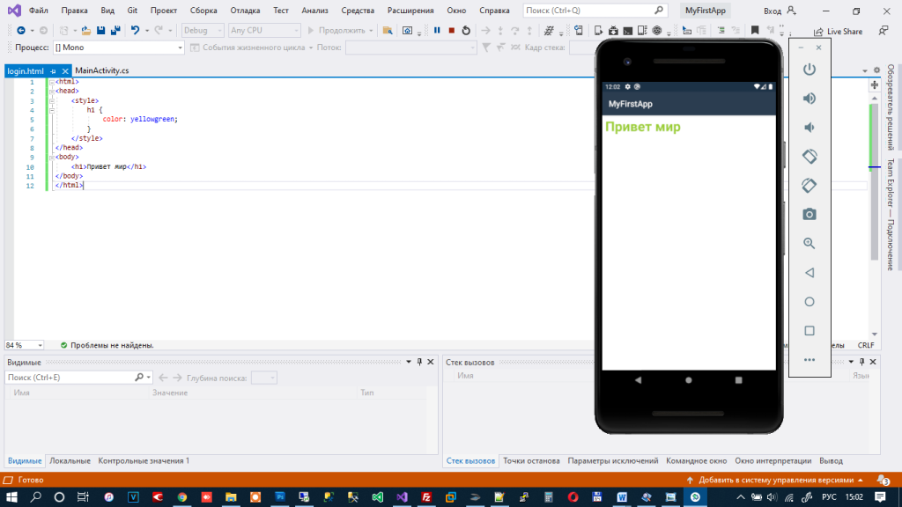Take an emulator screenshot with camera icon

coord(810,215)
